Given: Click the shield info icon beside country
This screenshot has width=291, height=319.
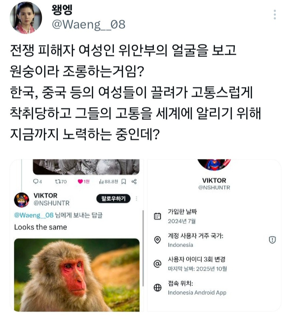Looking at the screenshot, I should (x=272, y=240).
